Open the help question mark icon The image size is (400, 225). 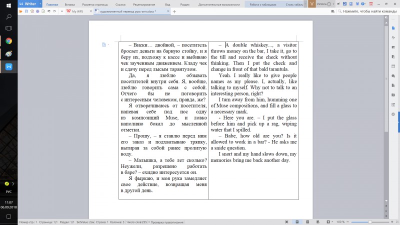[363, 4]
